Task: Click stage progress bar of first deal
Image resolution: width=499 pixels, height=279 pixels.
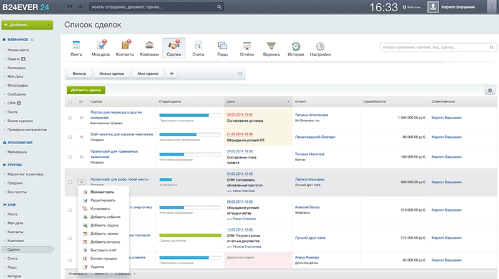Action: (x=190, y=115)
